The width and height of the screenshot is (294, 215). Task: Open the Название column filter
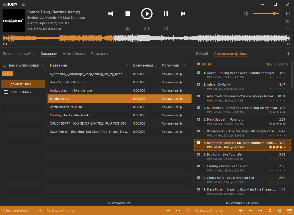128,65
